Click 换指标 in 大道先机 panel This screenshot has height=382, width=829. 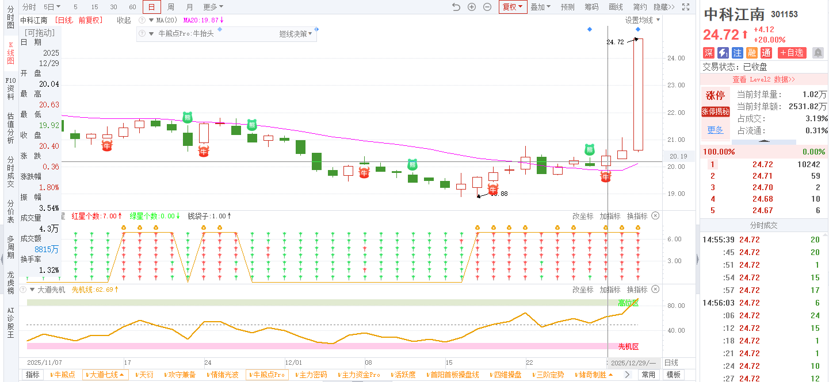(637, 290)
